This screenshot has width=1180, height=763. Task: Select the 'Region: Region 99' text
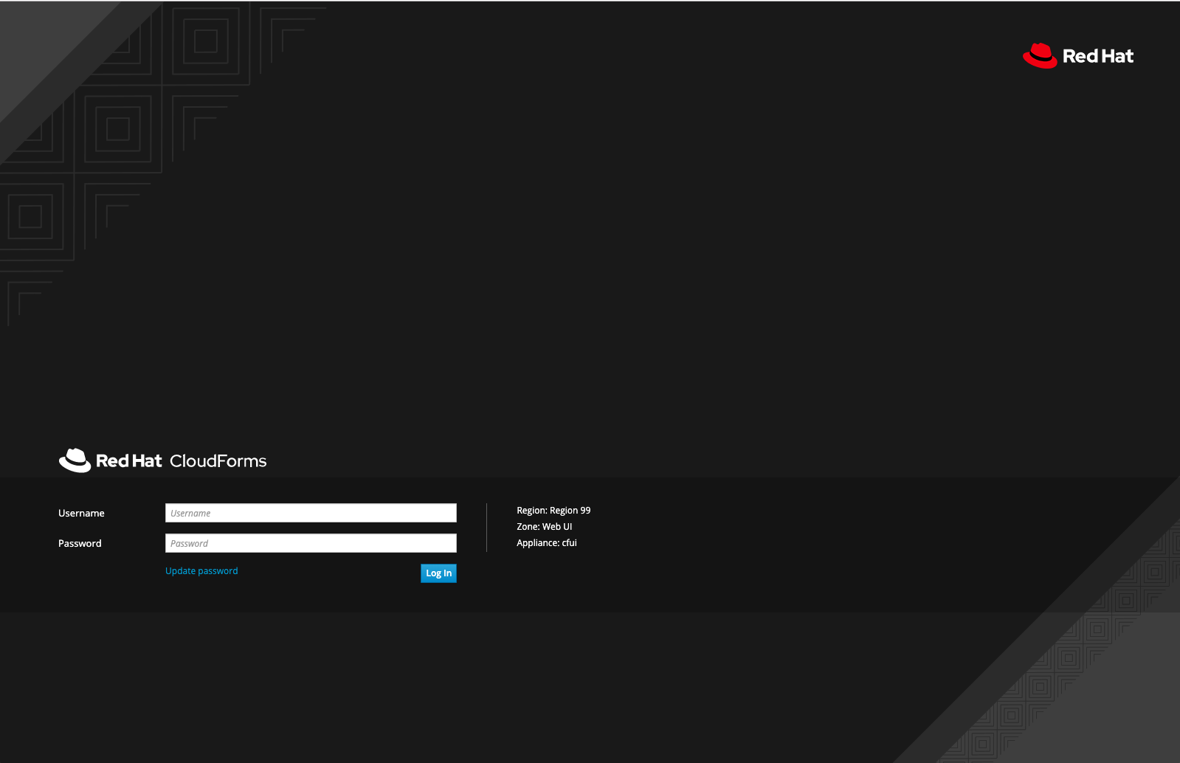coord(553,511)
